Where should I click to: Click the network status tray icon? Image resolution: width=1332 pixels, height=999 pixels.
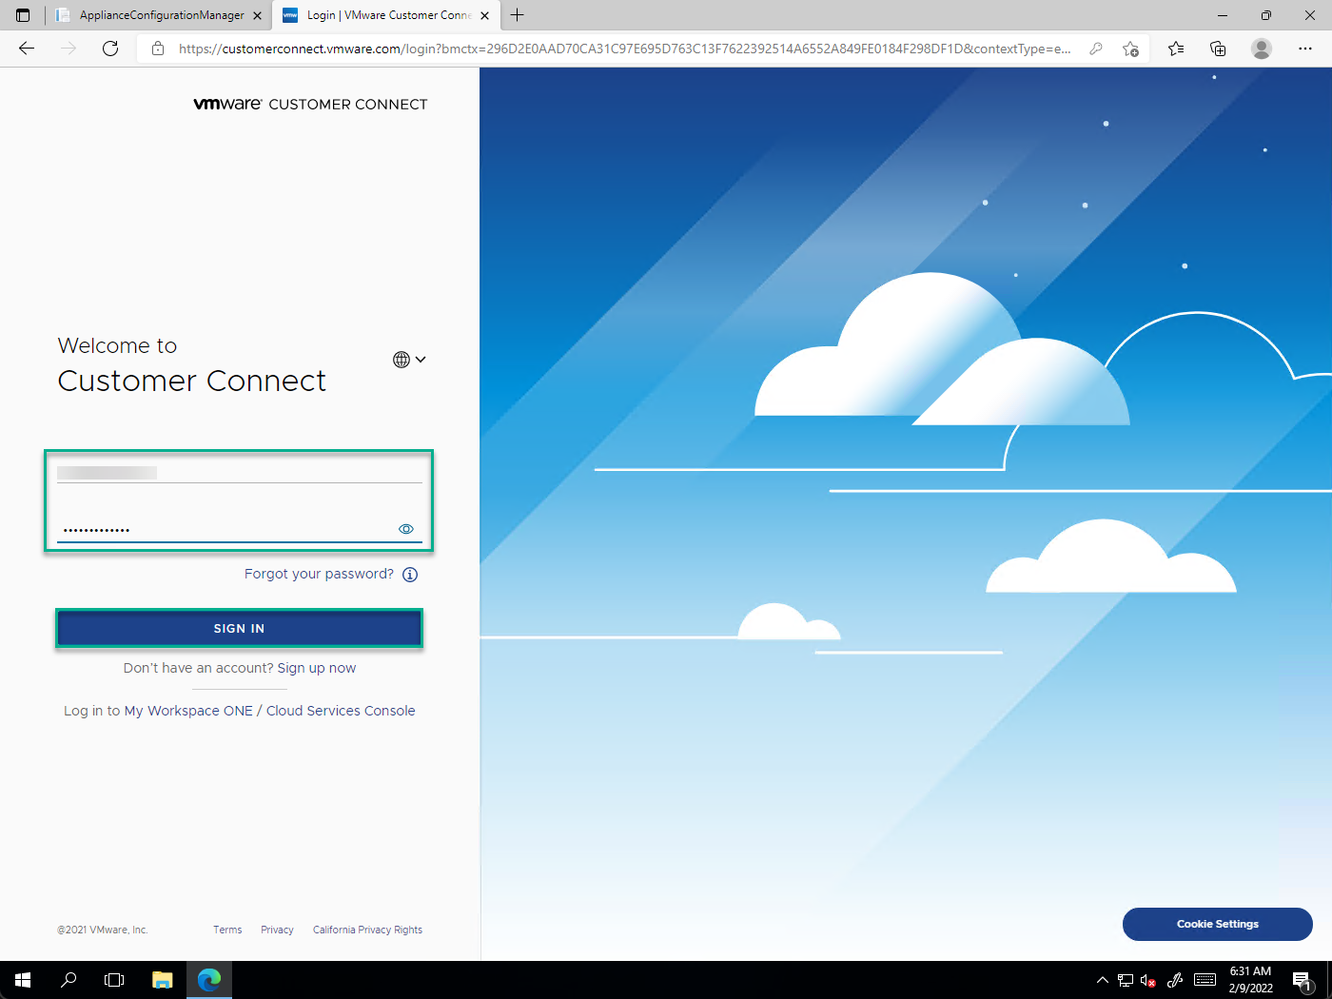click(1126, 980)
